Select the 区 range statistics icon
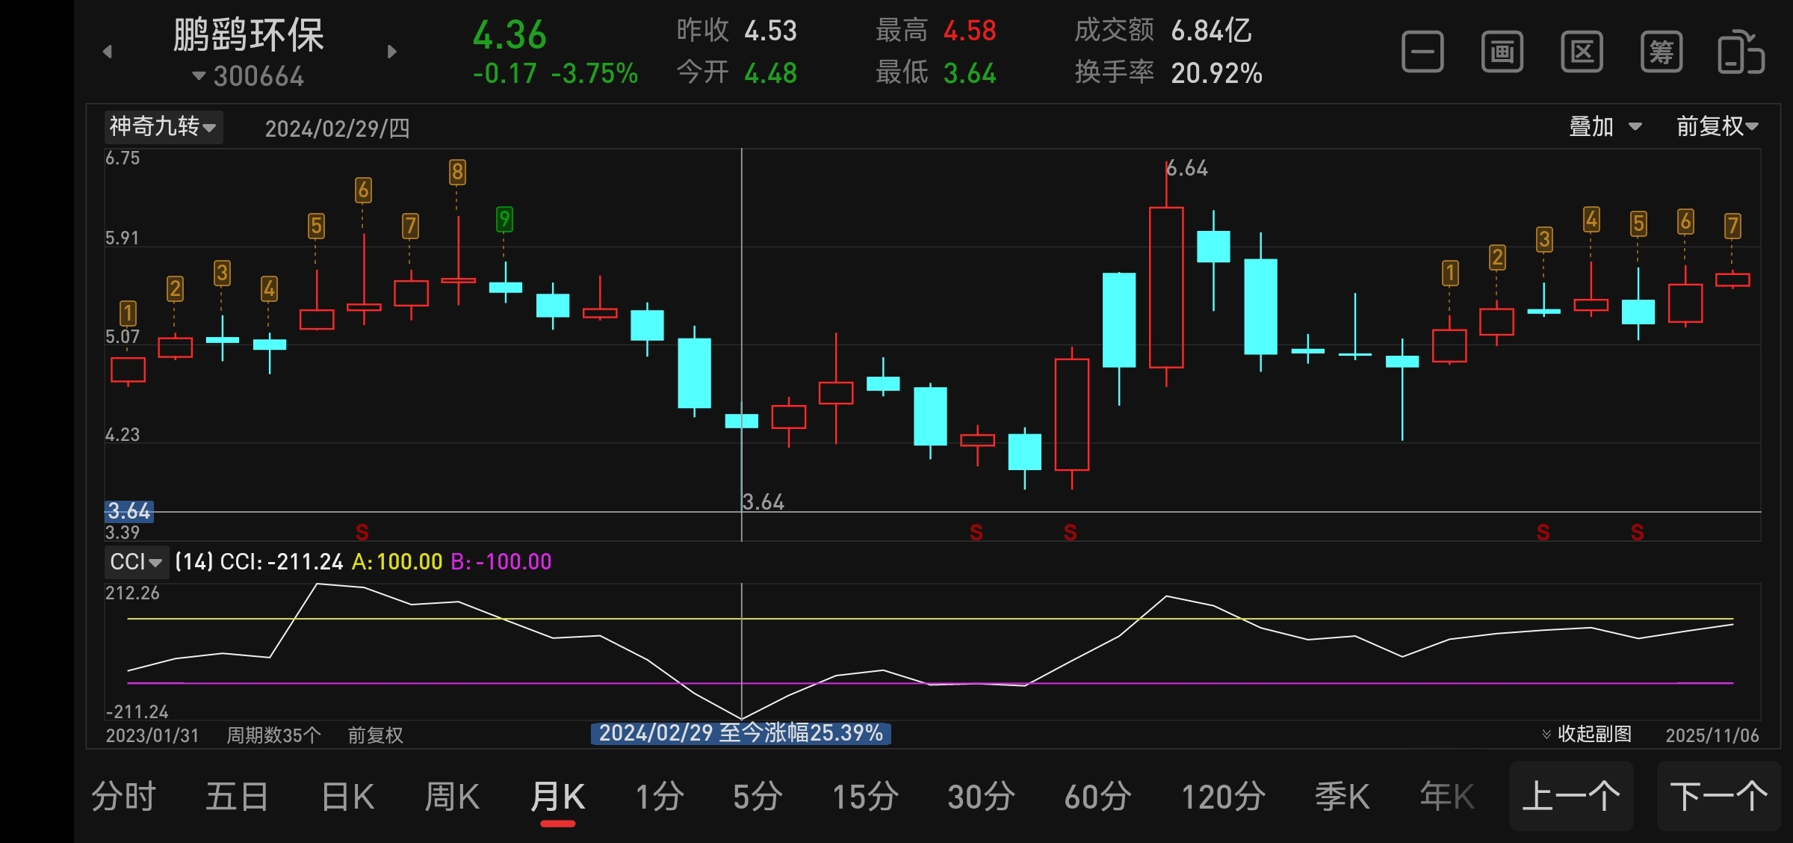1793x843 pixels. tap(1582, 52)
